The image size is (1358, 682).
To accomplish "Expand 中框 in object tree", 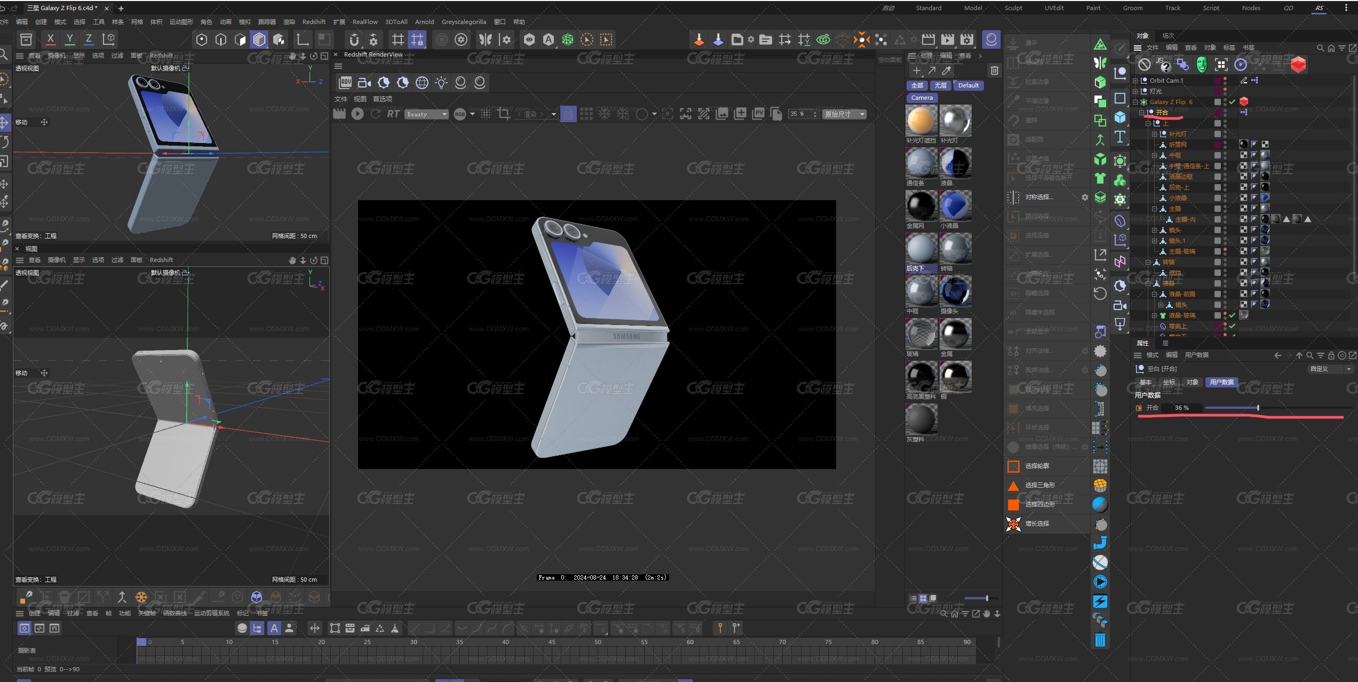I will click(x=1155, y=155).
